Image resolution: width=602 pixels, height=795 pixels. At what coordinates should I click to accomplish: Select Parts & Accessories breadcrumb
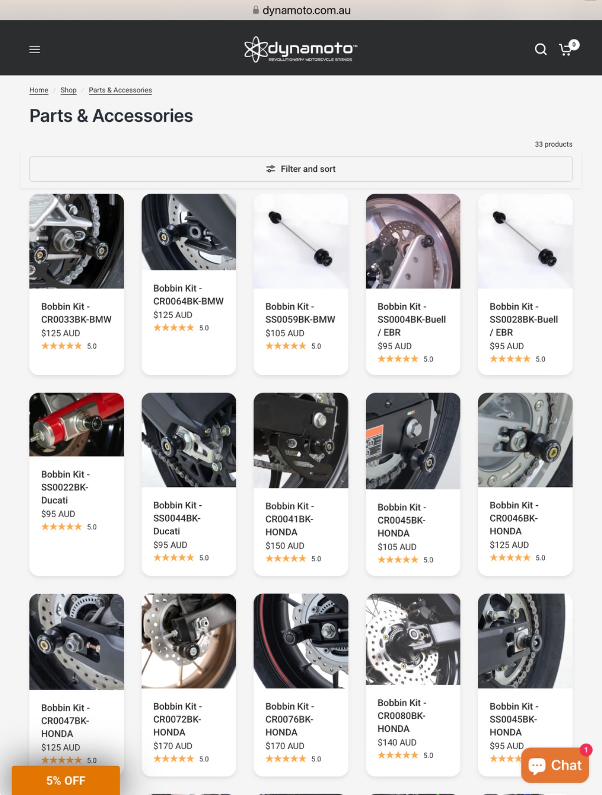[120, 90]
